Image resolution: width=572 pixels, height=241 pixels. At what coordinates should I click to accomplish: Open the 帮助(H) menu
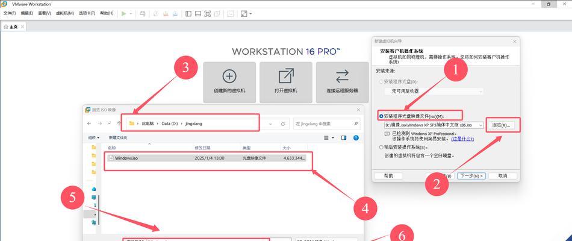(106, 13)
